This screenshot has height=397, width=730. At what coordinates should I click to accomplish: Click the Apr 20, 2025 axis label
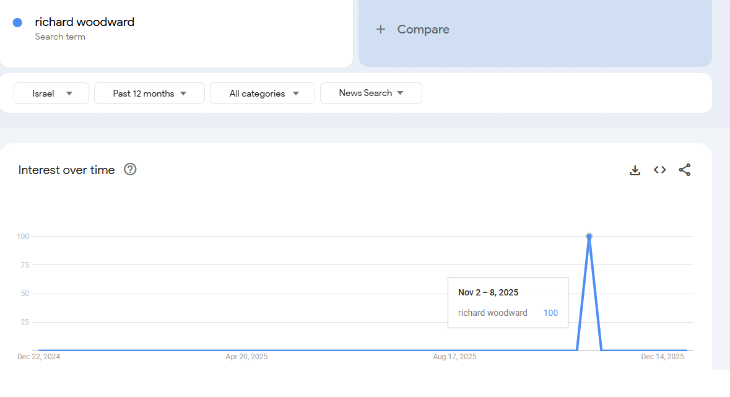click(x=247, y=357)
